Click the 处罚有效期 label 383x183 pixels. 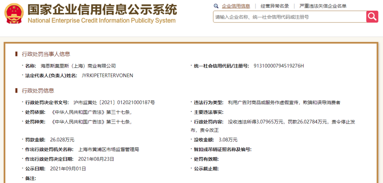pyautogui.click(x=206, y=159)
